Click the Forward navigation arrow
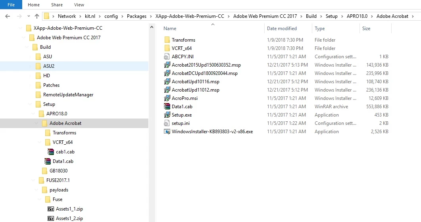The image size is (421, 222). pos(19,16)
